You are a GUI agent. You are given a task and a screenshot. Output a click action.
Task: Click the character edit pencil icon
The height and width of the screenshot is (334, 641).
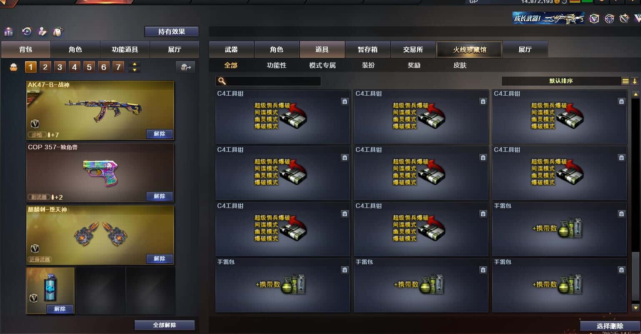pos(43,32)
